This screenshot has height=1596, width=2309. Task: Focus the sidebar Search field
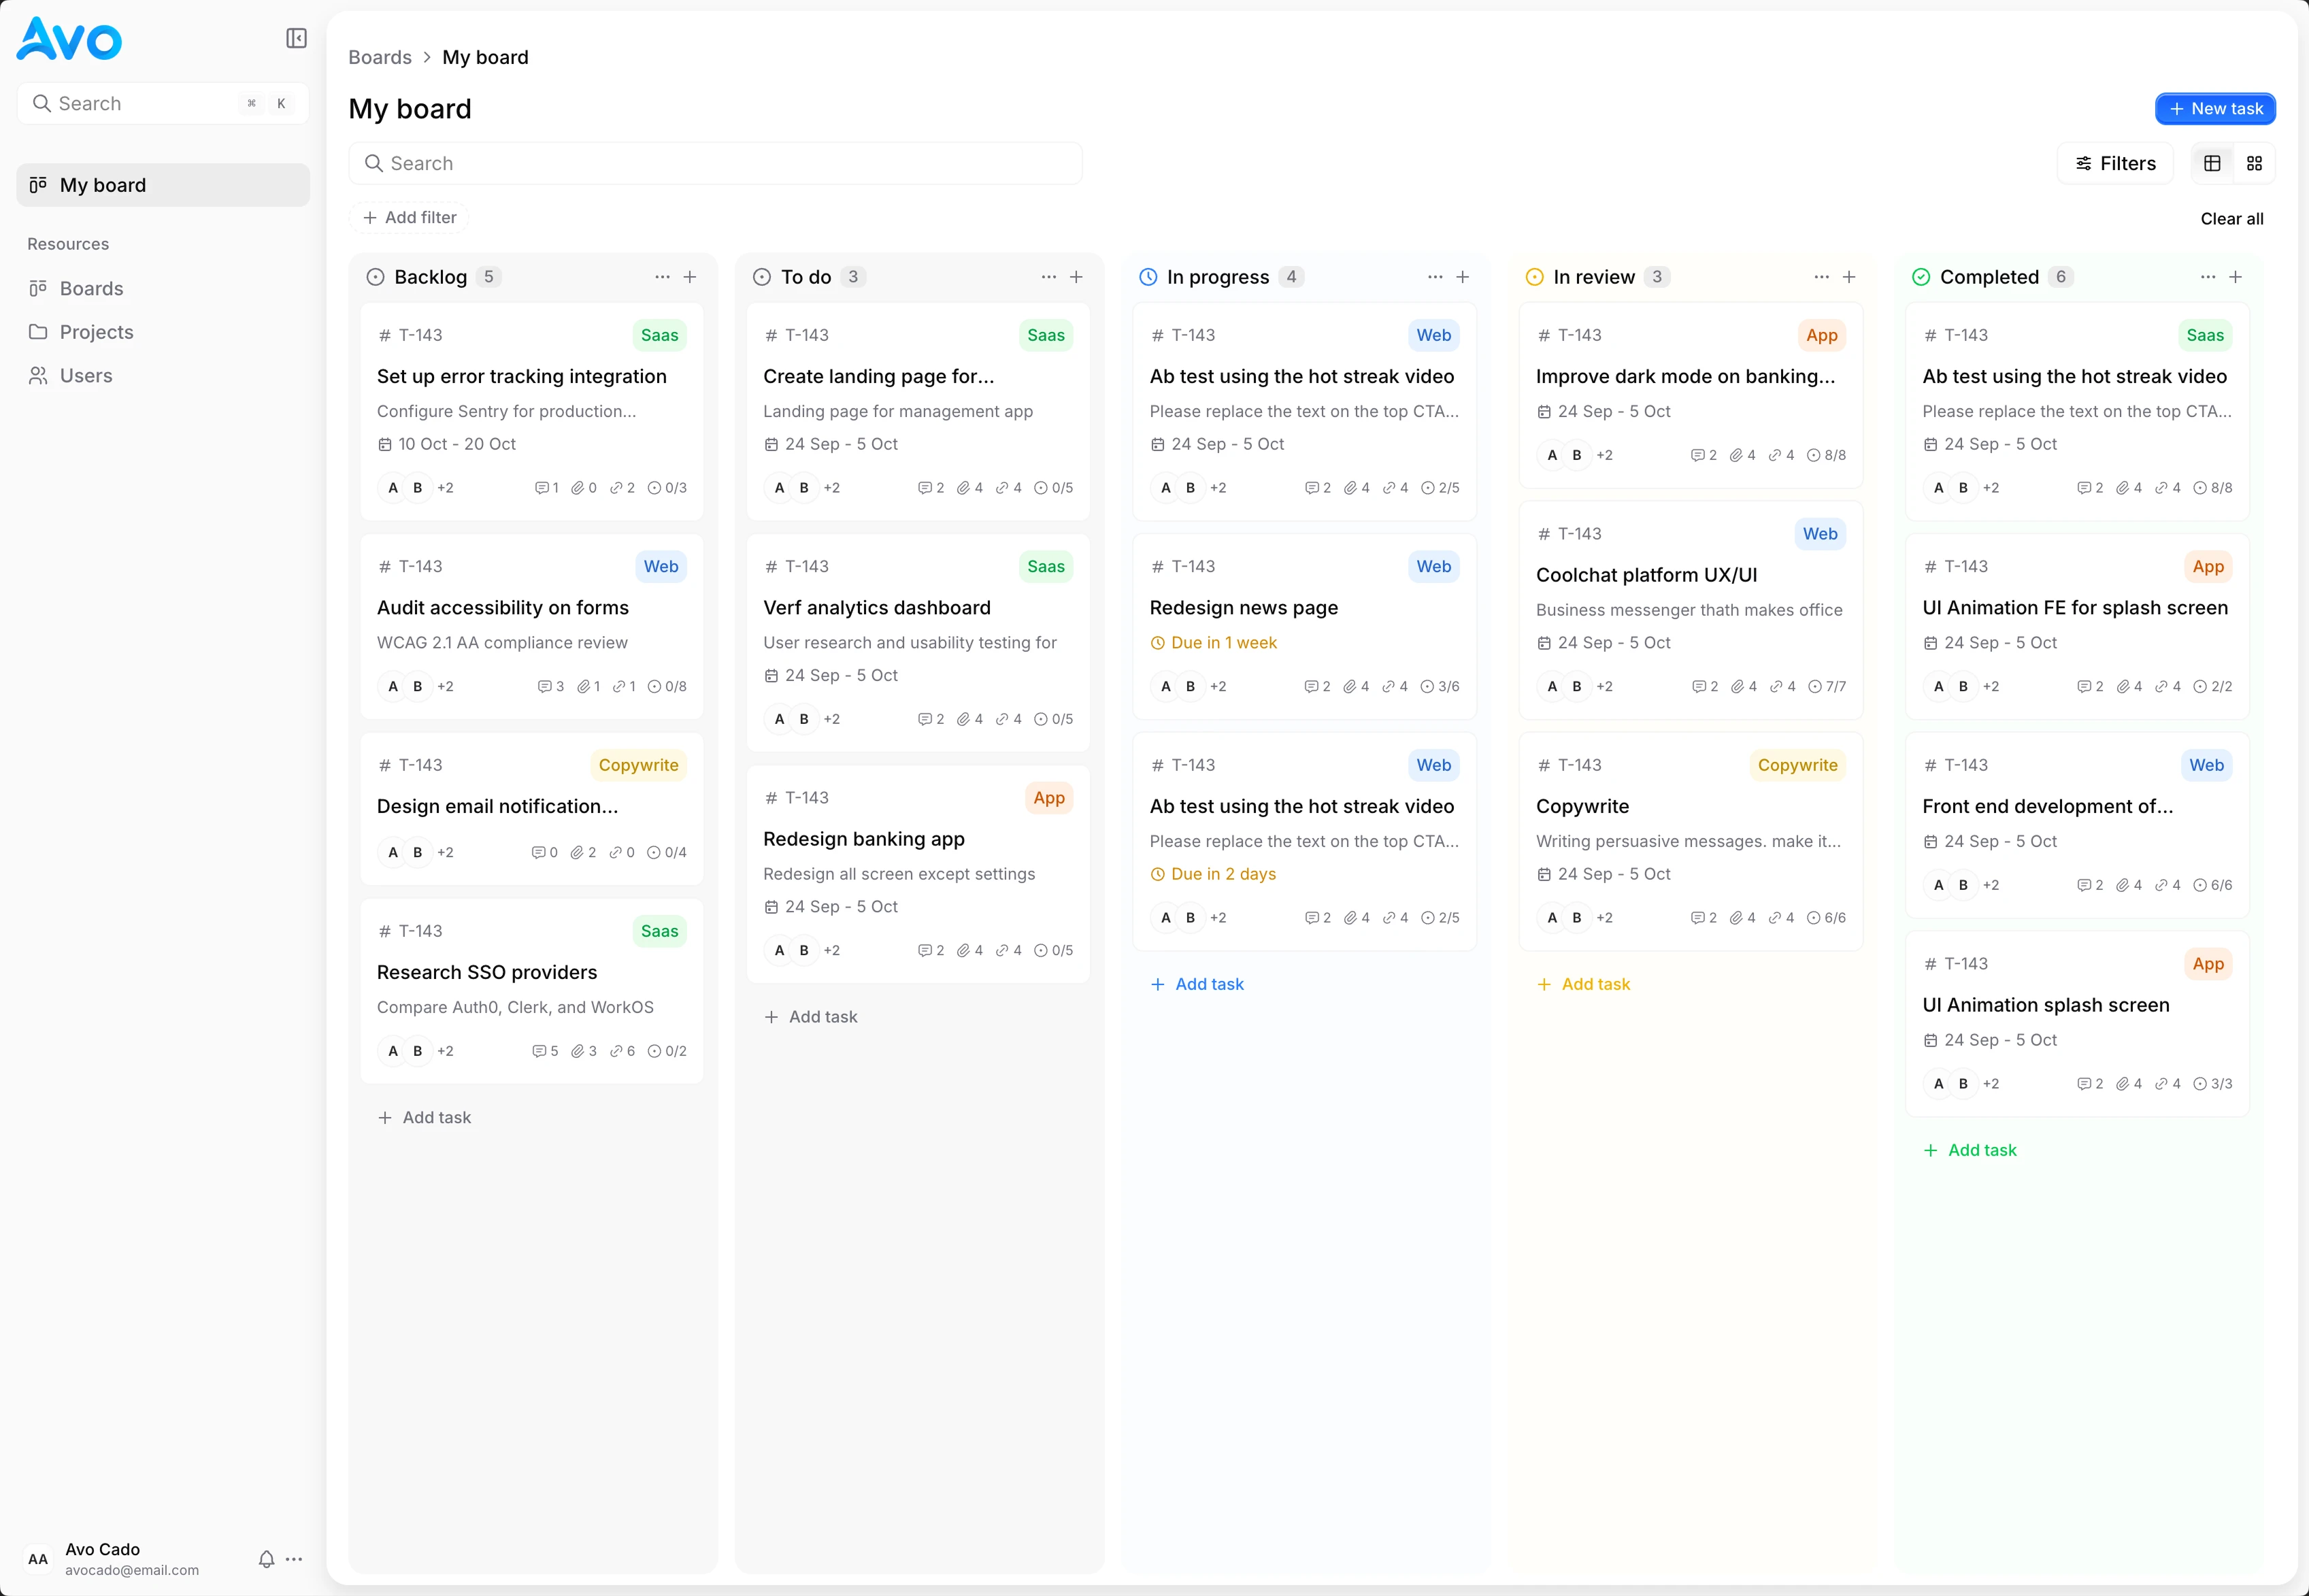pos(163,103)
